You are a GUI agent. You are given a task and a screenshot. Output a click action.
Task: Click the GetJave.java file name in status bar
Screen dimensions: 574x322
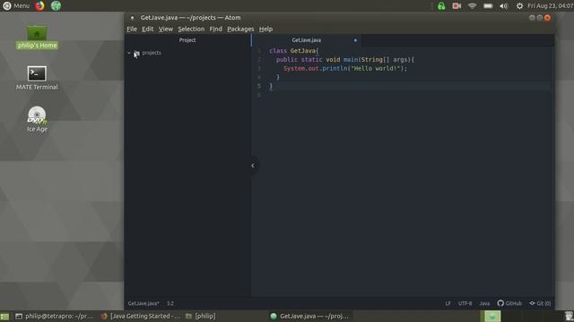(143, 303)
